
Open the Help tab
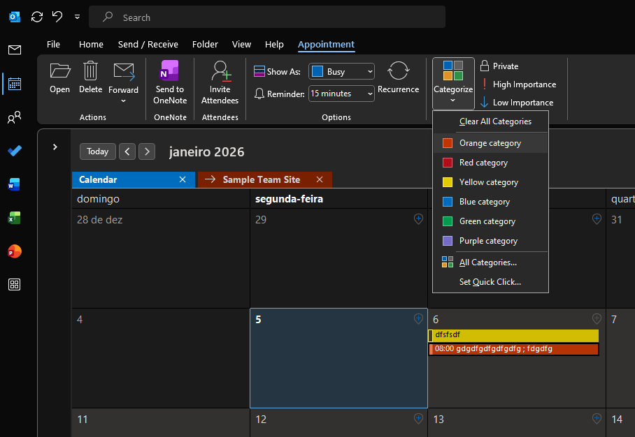(x=274, y=44)
